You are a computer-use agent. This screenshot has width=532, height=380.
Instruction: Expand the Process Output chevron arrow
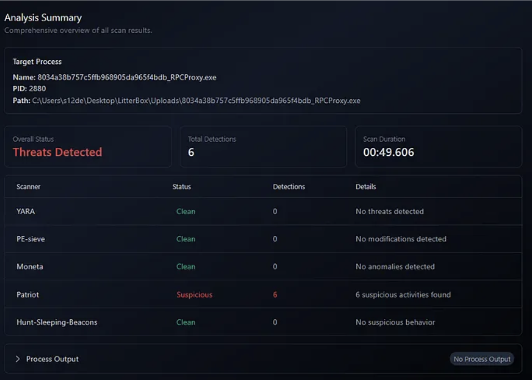point(18,359)
